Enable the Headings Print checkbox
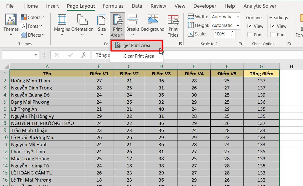Image resolution: width=303 pixels, height=186 pixels. 273,35
